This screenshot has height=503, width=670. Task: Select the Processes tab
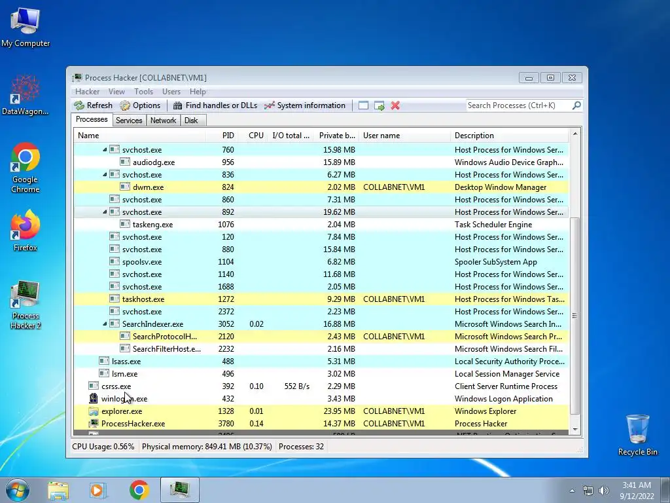point(92,119)
